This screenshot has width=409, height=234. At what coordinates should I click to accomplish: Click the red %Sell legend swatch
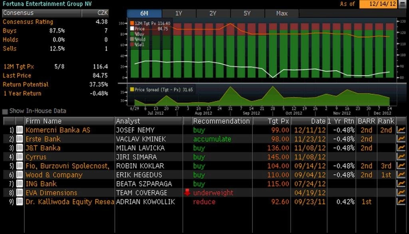click(132, 44)
